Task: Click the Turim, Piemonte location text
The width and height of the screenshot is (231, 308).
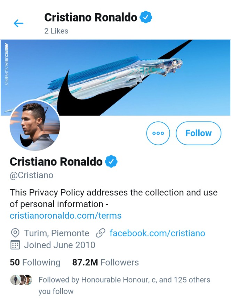Action: [56, 233]
